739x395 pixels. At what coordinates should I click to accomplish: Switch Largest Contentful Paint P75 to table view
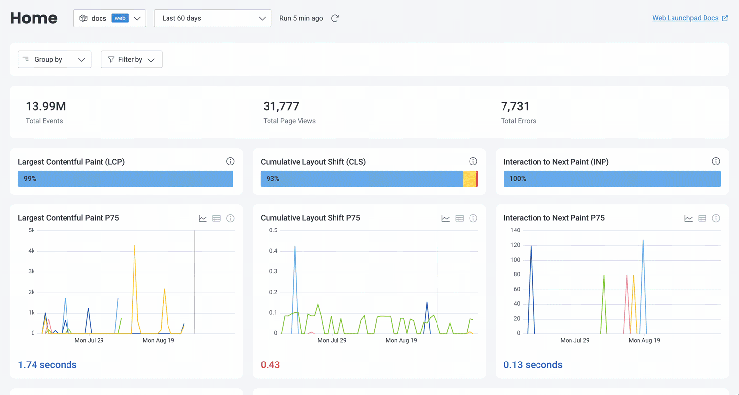216,218
